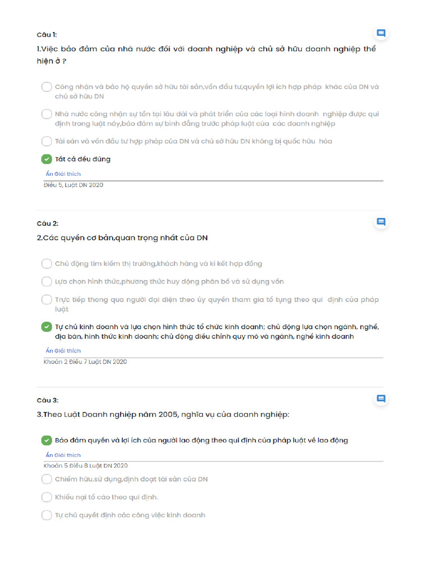Viewport: 431px width, 575px height.
Task: Open the comment icon beside Câu 2
Action: pos(381,222)
